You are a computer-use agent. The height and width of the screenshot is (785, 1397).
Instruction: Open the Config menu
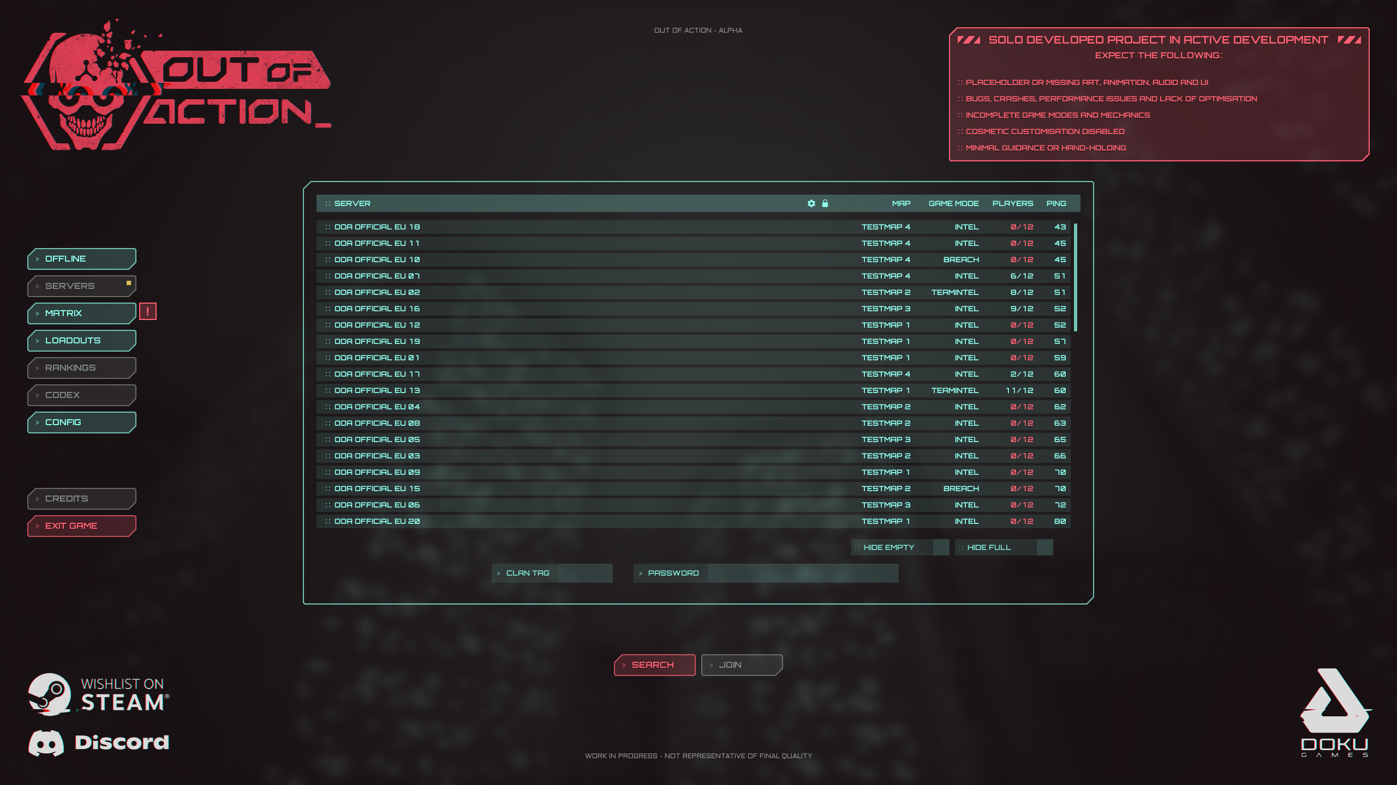82,422
